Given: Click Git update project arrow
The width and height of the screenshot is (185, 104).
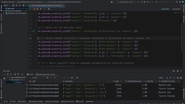Looking at the screenshot, I should pos(160,2).
